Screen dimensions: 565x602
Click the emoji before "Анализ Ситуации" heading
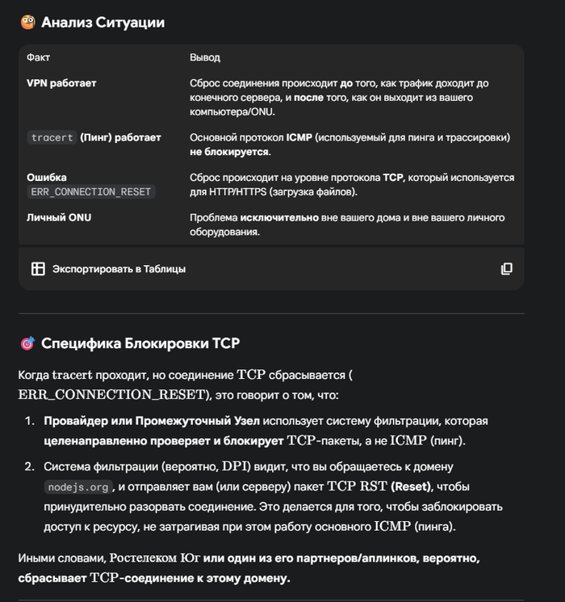tap(27, 23)
